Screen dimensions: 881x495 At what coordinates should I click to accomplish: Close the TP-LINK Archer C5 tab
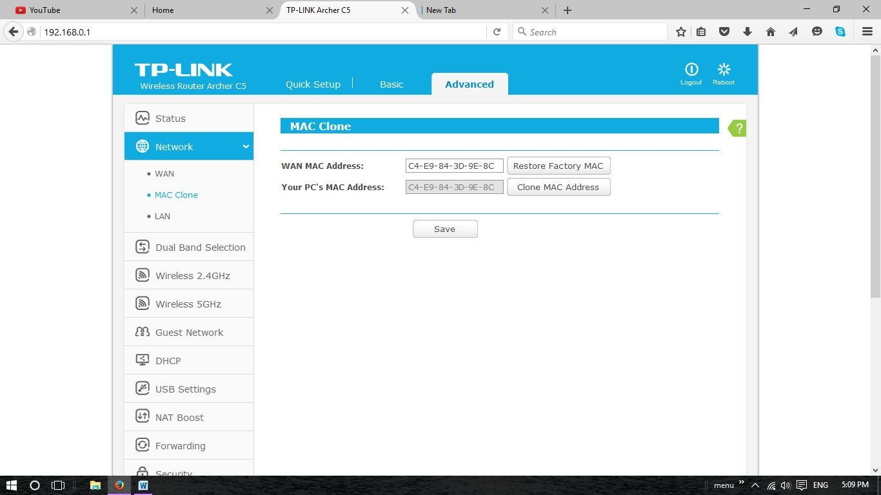405,10
